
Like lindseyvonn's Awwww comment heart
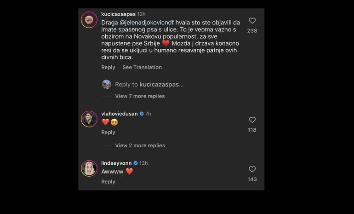[x=252, y=169]
